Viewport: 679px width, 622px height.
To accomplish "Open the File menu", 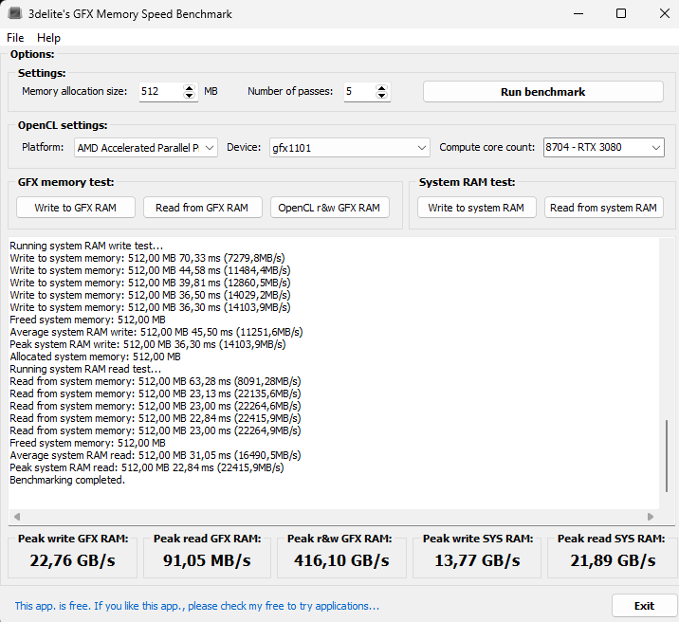I will [15, 38].
